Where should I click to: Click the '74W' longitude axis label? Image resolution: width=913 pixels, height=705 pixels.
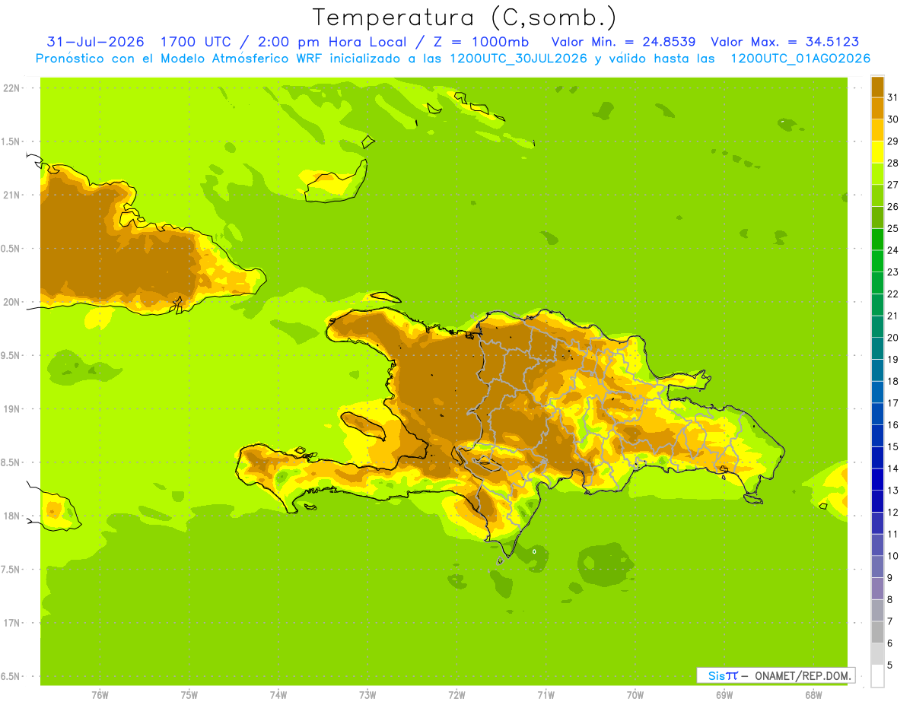click(278, 695)
